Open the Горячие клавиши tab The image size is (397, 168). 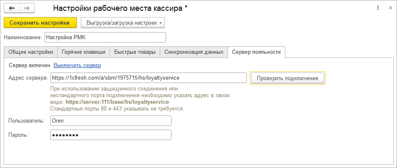point(84,52)
